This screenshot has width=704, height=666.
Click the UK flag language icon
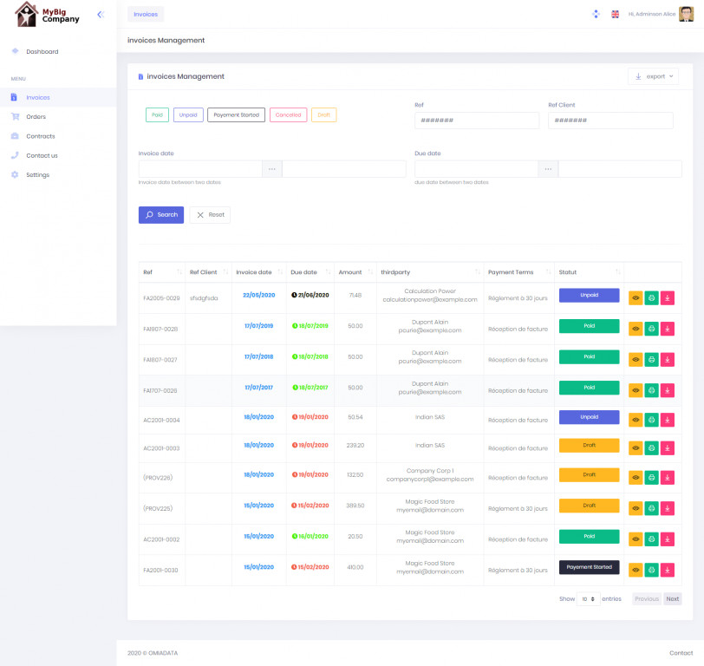(x=616, y=14)
